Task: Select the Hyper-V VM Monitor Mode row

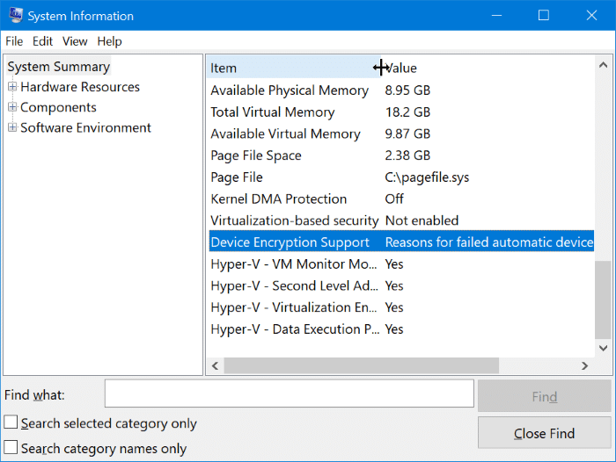Action: tap(401, 264)
